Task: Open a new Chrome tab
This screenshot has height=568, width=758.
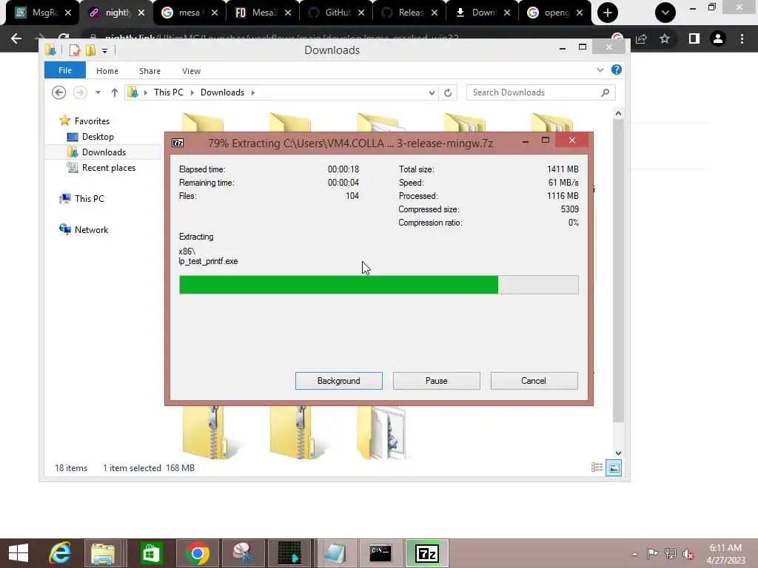Action: point(608,13)
